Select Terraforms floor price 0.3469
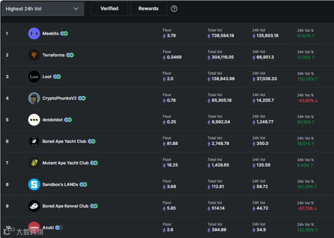Screen dimensions: 334x238 (174, 57)
